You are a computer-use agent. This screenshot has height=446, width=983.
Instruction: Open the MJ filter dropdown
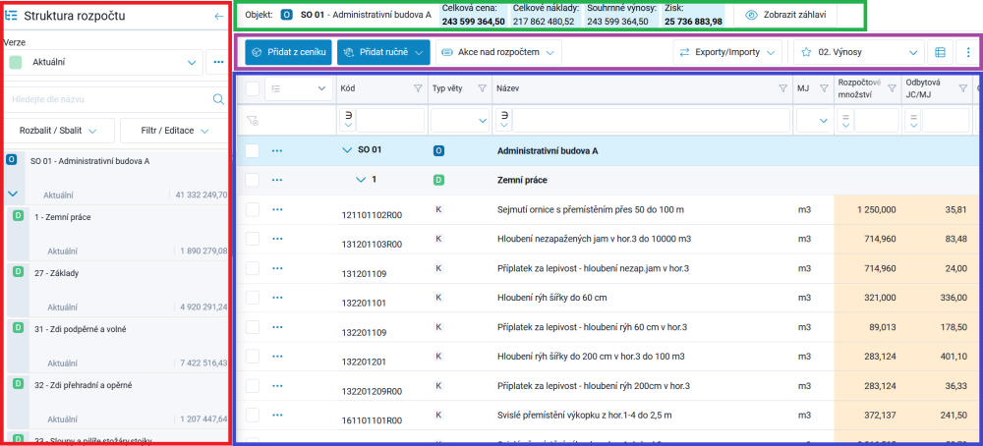[813, 120]
